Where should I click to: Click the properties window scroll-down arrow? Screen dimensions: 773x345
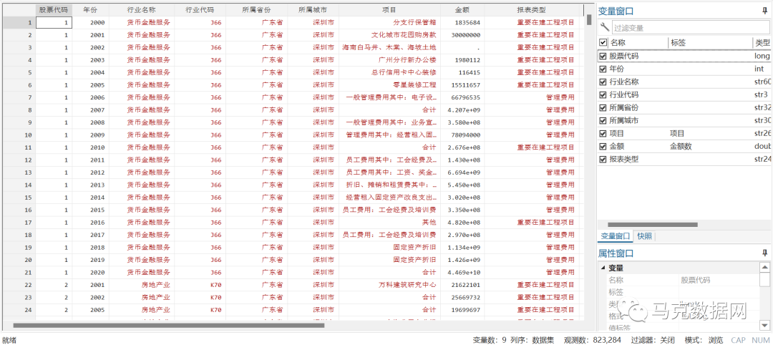coord(764,325)
